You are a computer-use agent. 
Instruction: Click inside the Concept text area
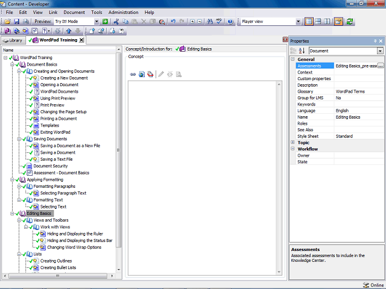pyautogui.click(x=203, y=178)
